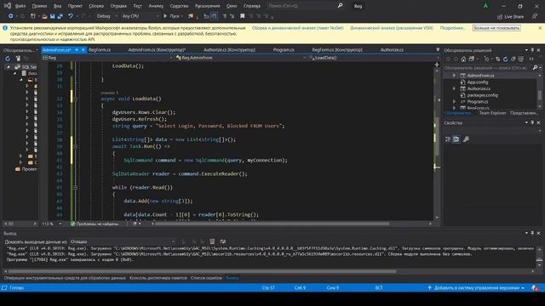545x306 pixels.
Task: Click the Collapse All icon in Solution Explorer
Action: tap(513, 59)
